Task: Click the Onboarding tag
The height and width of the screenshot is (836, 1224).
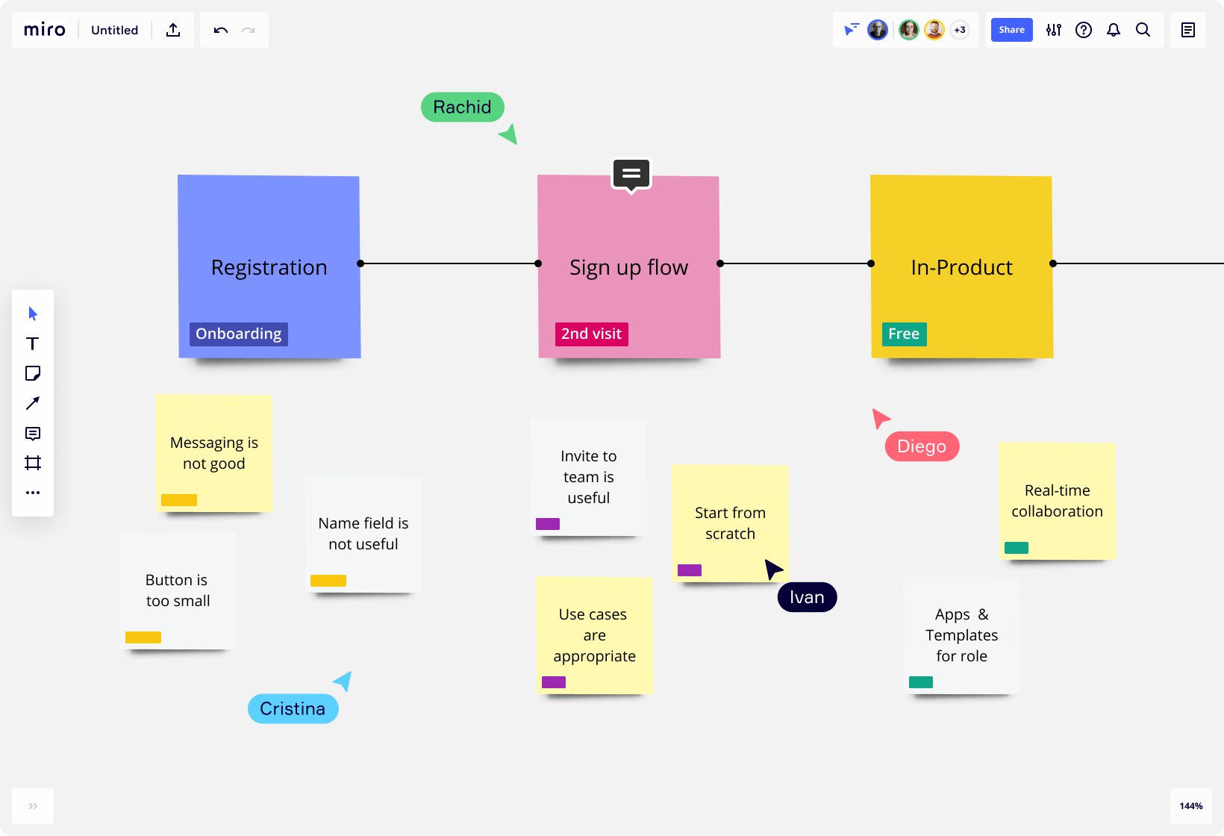Action: (239, 334)
